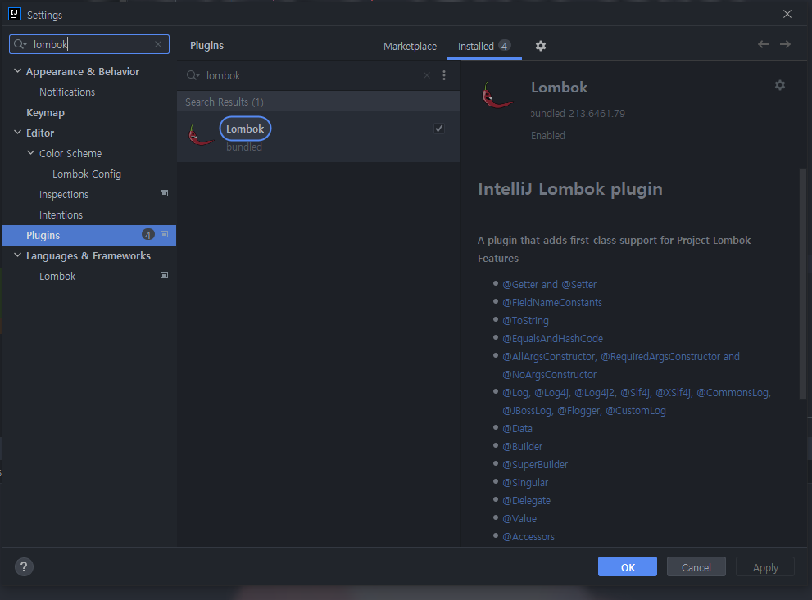The height and width of the screenshot is (600, 812).
Task: Click the plugin description scrollbar
Action: point(803,283)
